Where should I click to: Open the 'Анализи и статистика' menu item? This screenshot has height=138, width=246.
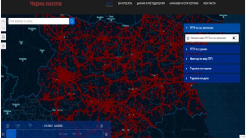point(184,3)
